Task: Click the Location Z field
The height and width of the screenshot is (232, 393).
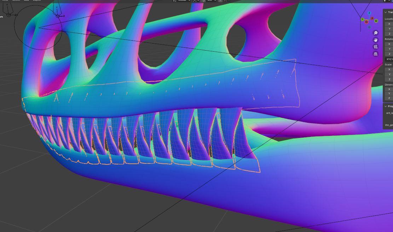Action: [x=389, y=34]
